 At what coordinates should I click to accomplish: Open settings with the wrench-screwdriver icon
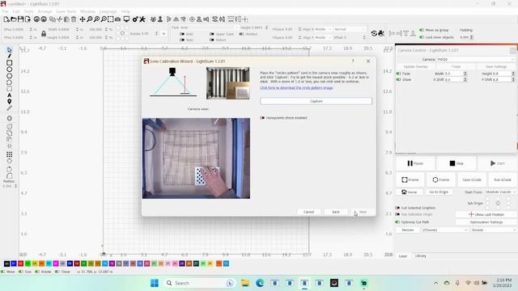click(x=142, y=19)
